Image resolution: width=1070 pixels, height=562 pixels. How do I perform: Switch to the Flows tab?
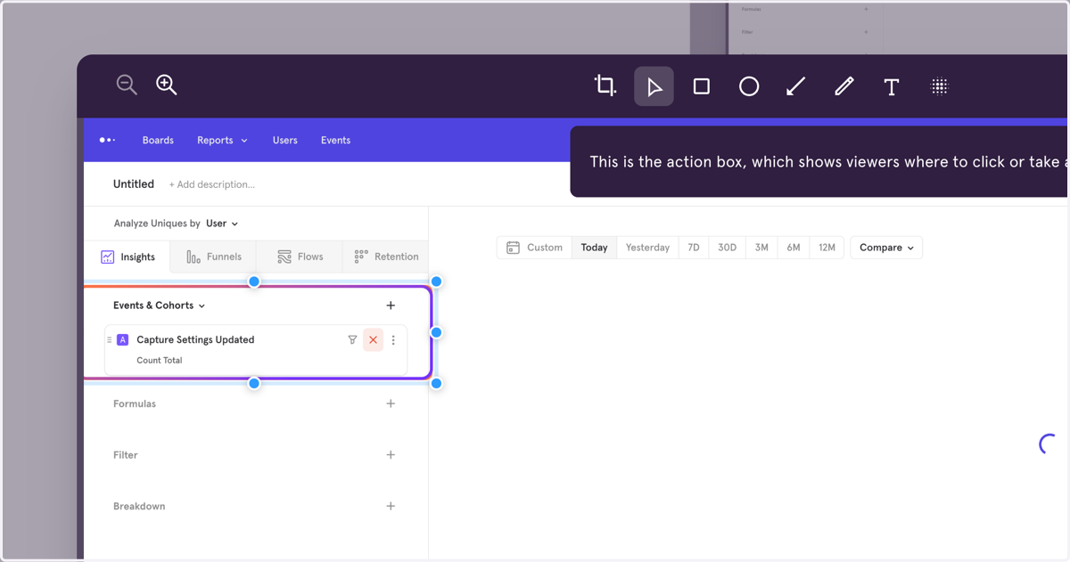[x=300, y=257]
